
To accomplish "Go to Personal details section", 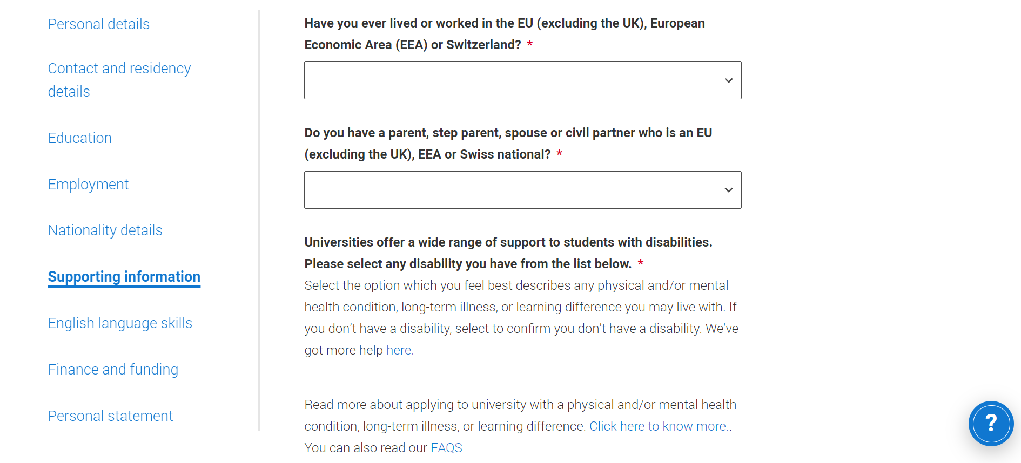I will coord(98,24).
